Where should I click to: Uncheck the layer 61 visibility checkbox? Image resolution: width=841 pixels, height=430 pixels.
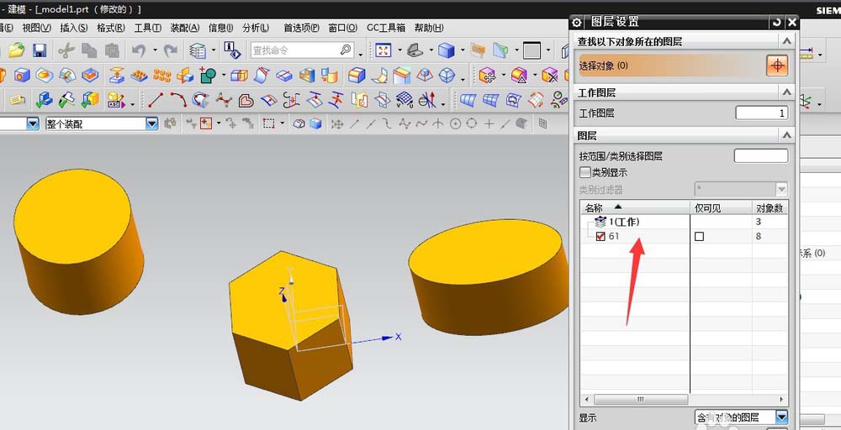coord(600,236)
